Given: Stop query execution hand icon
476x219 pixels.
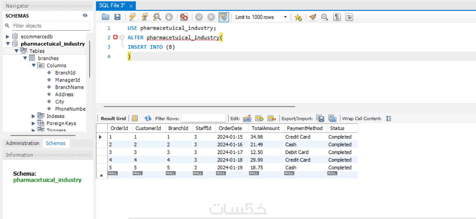Looking at the screenshot, I should tap(169, 17).
